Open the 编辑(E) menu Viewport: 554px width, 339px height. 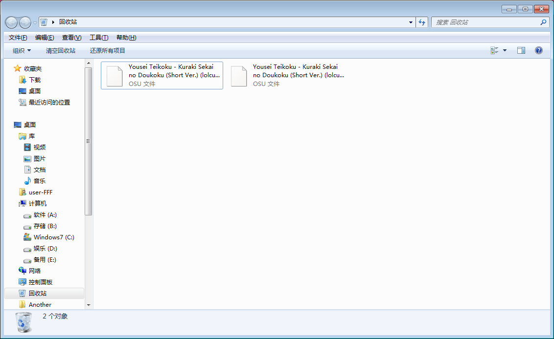45,38
